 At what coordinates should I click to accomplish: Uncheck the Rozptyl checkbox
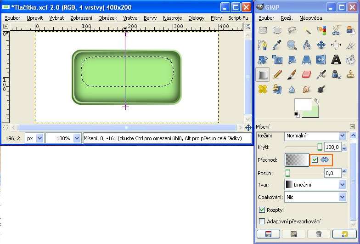pyautogui.click(x=262, y=210)
